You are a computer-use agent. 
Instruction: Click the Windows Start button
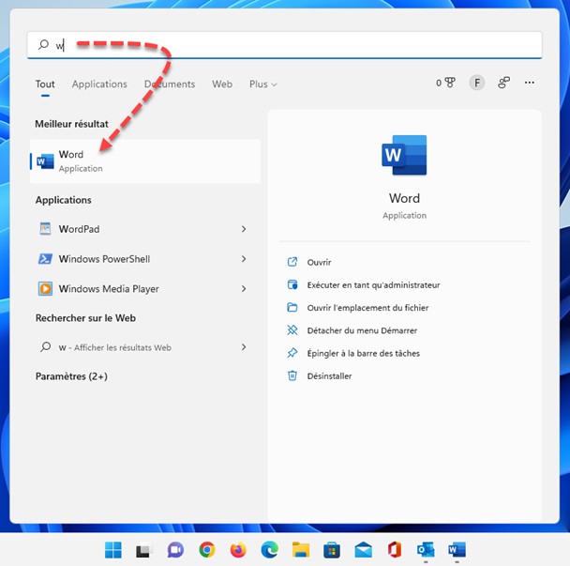point(112,550)
